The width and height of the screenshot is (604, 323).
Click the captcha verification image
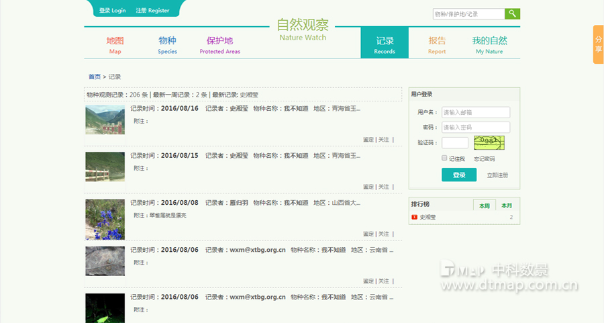(x=489, y=142)
